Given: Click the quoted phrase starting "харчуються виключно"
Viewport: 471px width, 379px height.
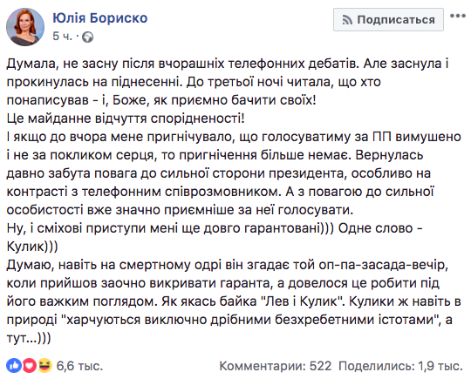Looking at the screenshot, I should click(x=249, y=320).
